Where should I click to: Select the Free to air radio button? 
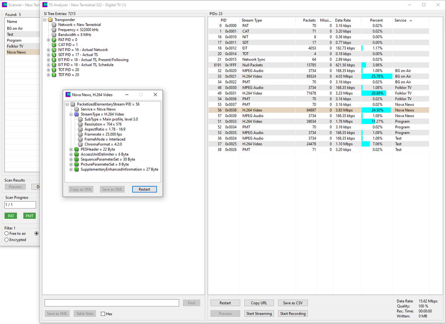tap(6, 234)
